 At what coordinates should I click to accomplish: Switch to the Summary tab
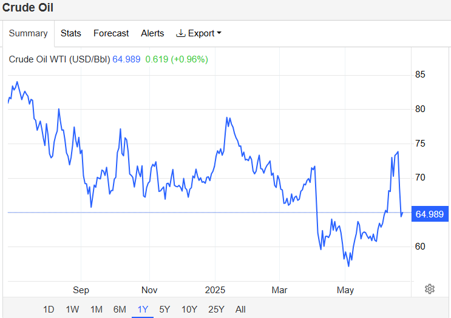28,33
